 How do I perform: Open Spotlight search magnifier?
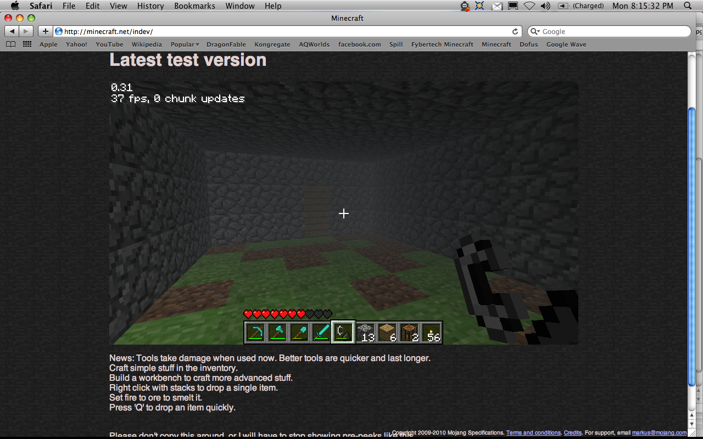pos(688,6)
